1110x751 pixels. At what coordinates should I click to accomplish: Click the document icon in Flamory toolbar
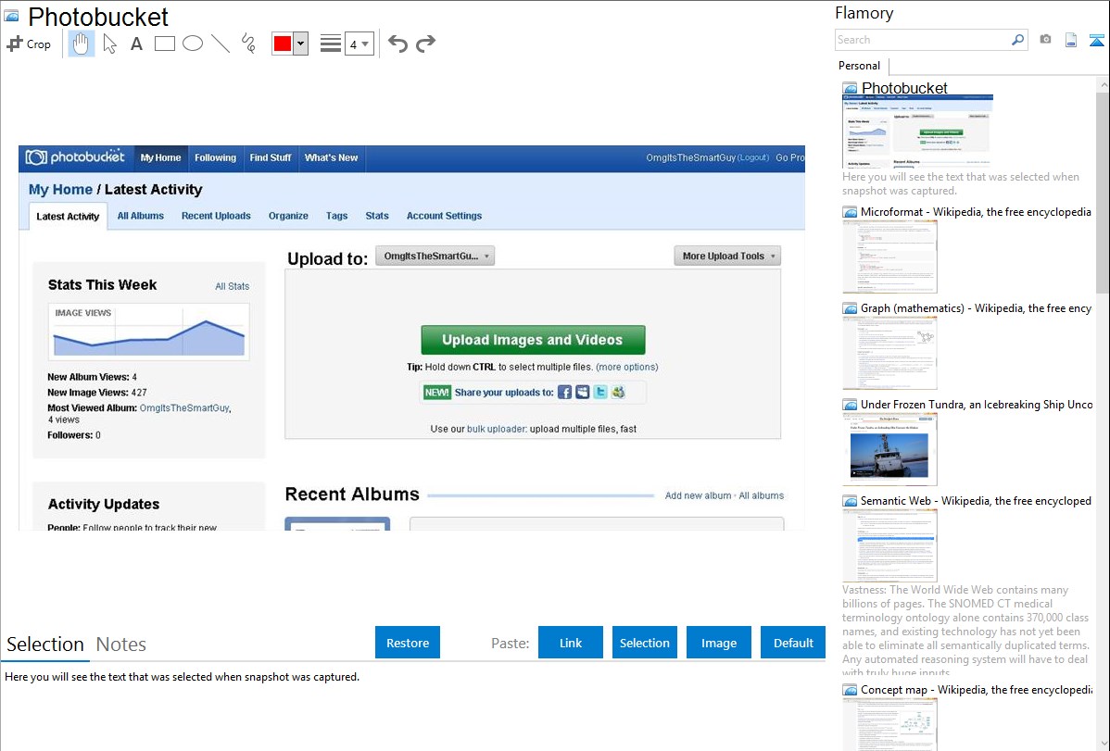point(1071,40)
